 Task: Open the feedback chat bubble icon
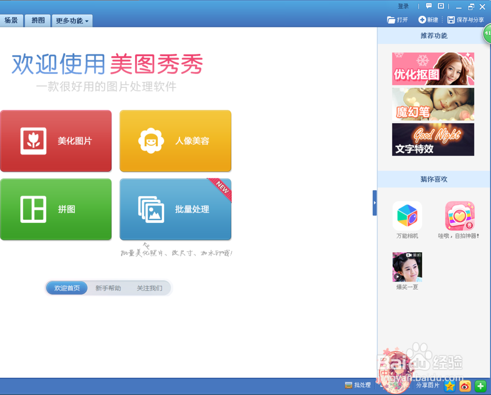429,6
